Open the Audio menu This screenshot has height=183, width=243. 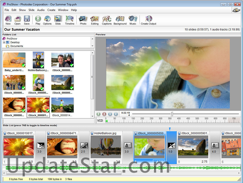pyautogui.click(x=41, y=10)
